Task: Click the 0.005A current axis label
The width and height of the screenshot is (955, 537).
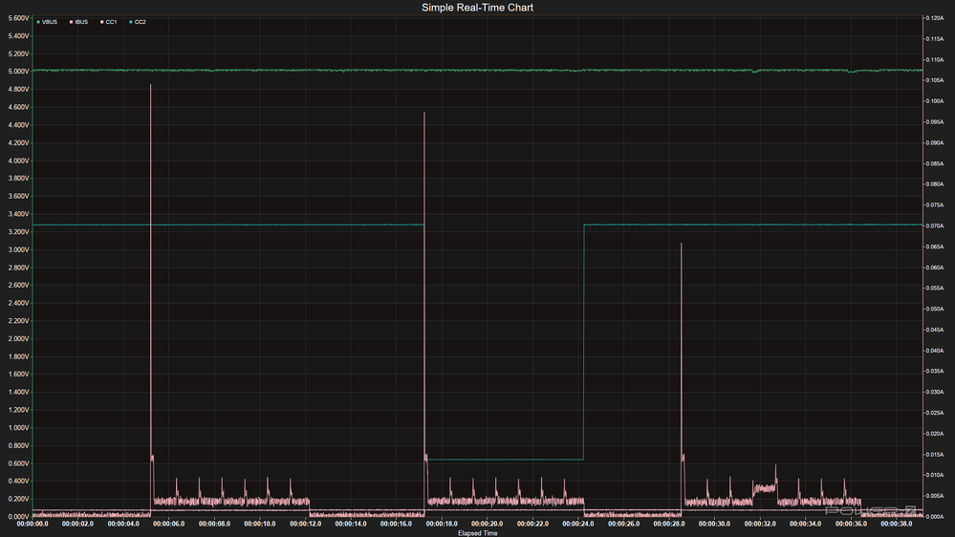Action: pyautogui.click(x=935, y=496)
